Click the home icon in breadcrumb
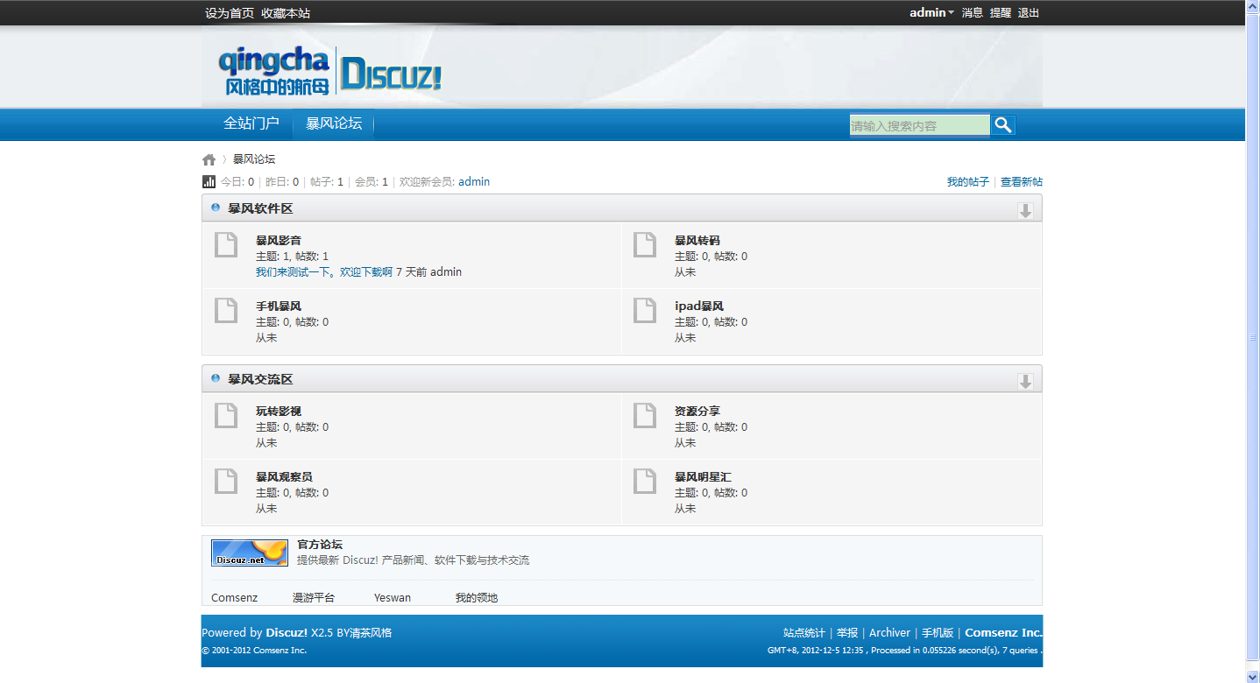Image resolution: width=1260 pixels, height=683 pixels. click(x=209, y=159)
